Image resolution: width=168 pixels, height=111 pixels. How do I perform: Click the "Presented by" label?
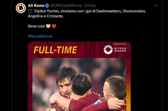tap(120, 44)
